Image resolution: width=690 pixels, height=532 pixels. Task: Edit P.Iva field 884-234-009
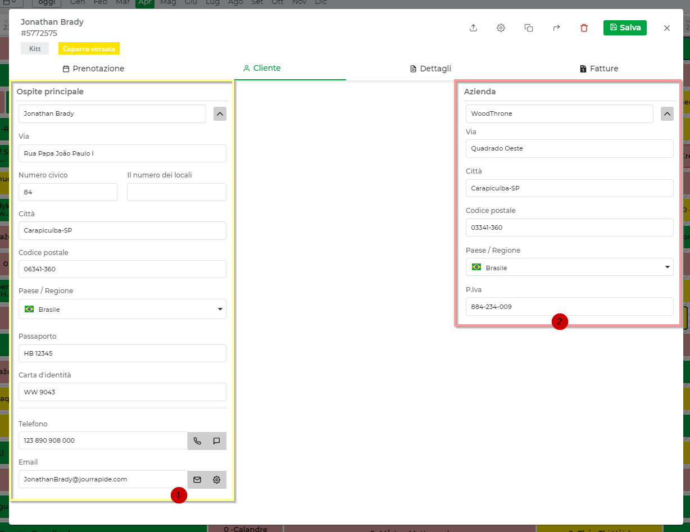[x=570, y=307]
